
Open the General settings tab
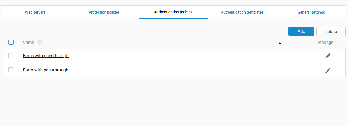[311, 12]
